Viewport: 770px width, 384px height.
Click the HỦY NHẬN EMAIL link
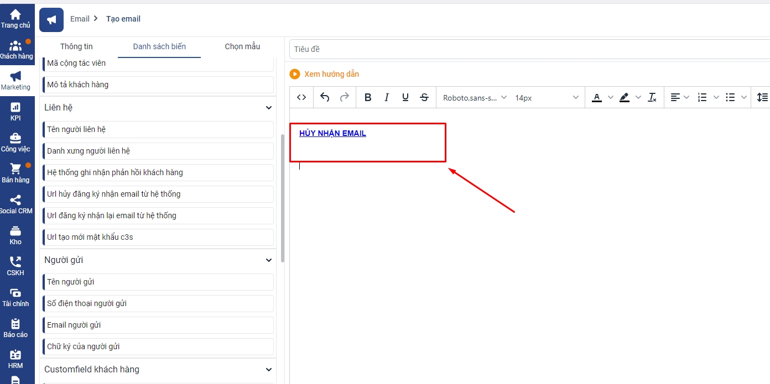pos(332,133)
